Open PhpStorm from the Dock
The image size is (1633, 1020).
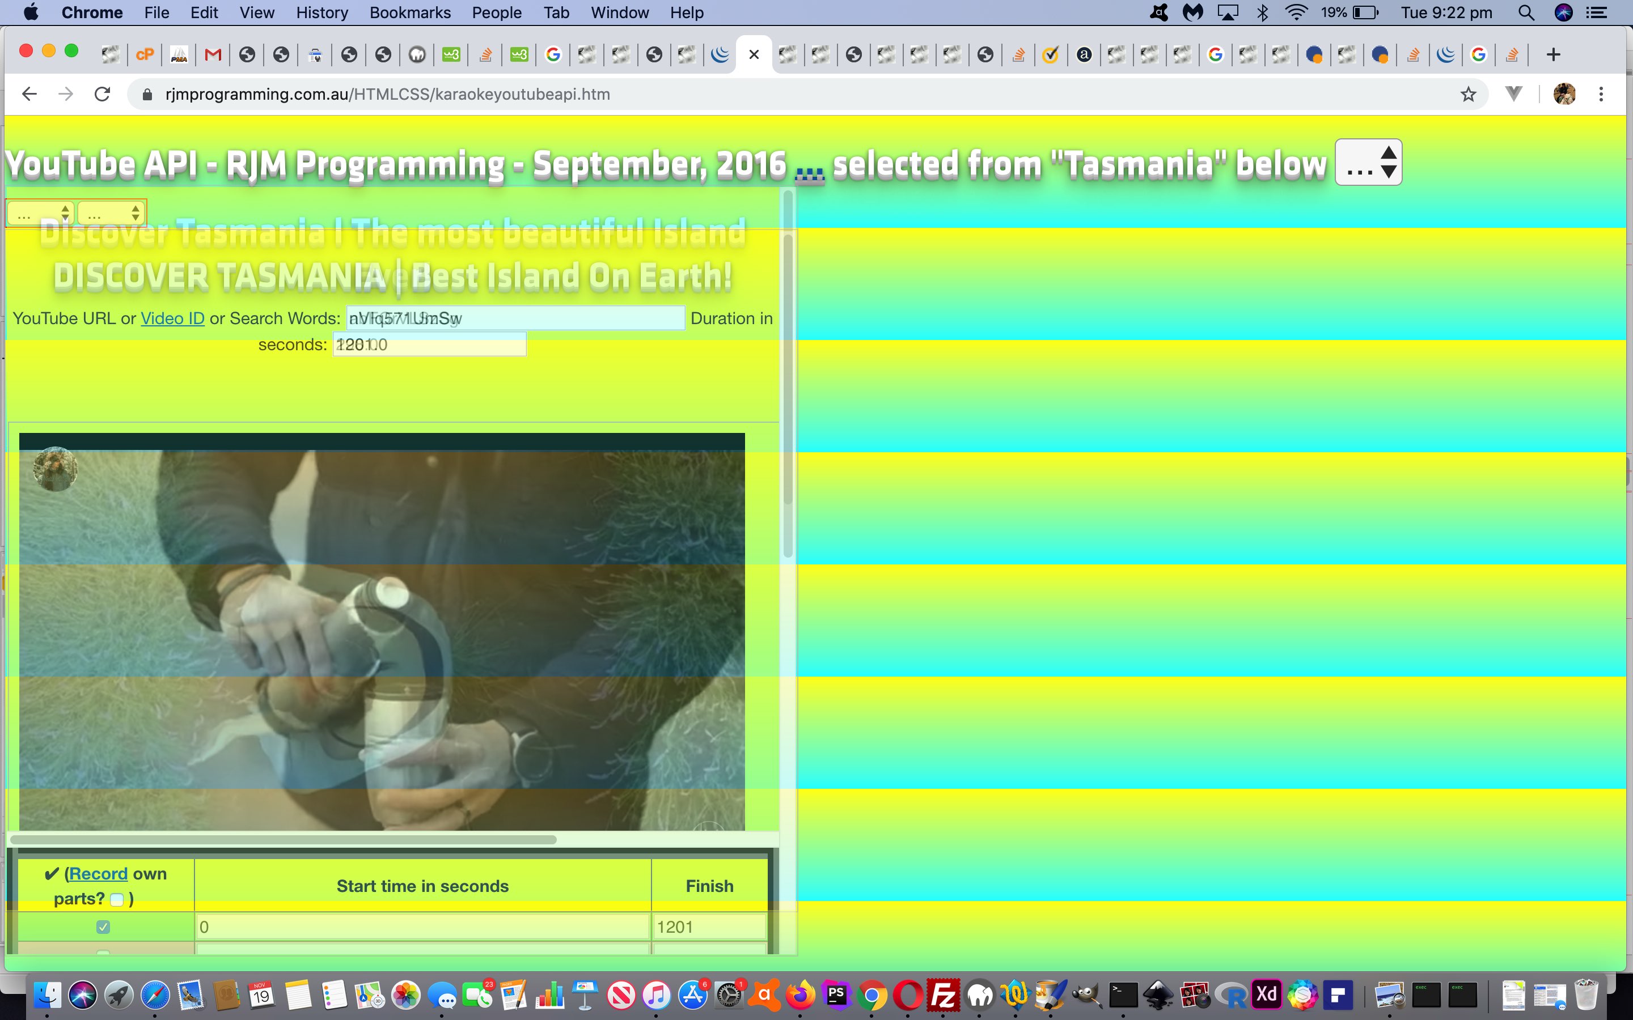click(836, 996)
